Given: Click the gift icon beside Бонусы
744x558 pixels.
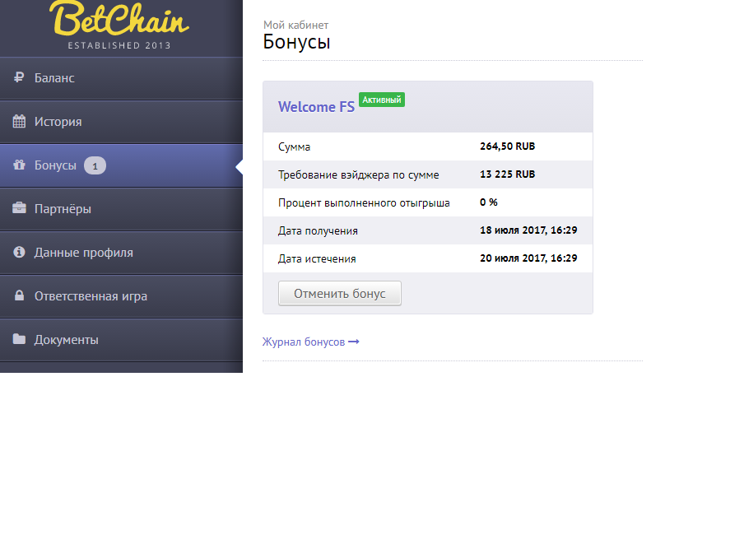Looking at the screenshot, I should [19, 165].
